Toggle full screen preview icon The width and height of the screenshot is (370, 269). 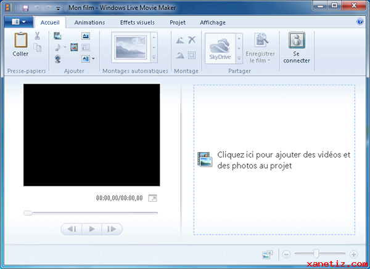(x=153, y=198)
